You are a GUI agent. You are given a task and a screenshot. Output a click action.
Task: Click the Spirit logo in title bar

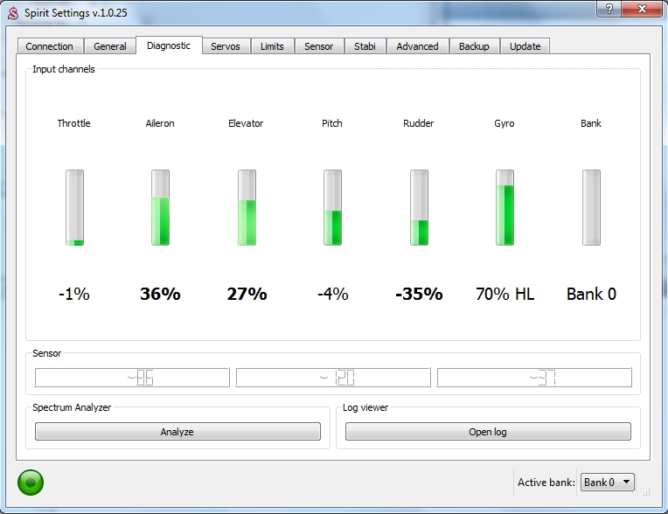click(13, 11)
